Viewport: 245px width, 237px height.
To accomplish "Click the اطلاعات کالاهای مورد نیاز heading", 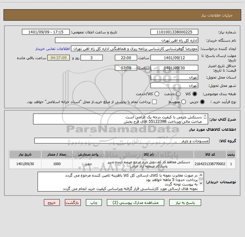I will [x=212, y=129].
